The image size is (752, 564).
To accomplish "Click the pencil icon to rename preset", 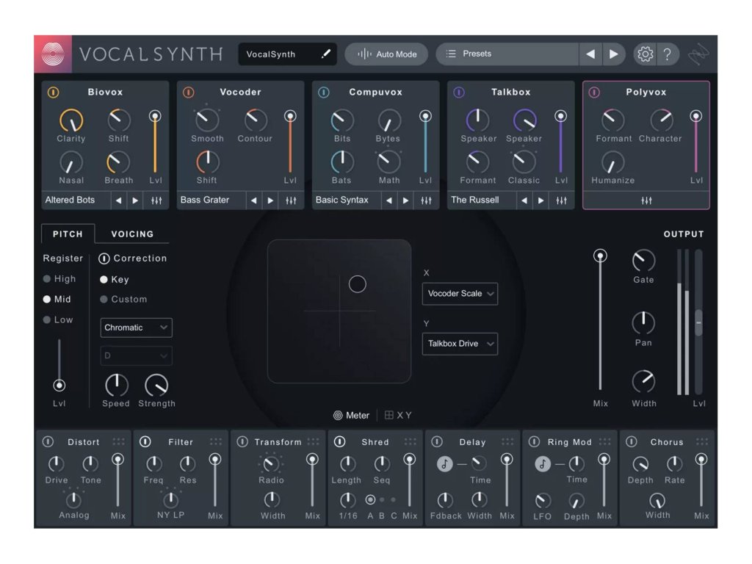I will pyautogui.click(x=326, y=54).
